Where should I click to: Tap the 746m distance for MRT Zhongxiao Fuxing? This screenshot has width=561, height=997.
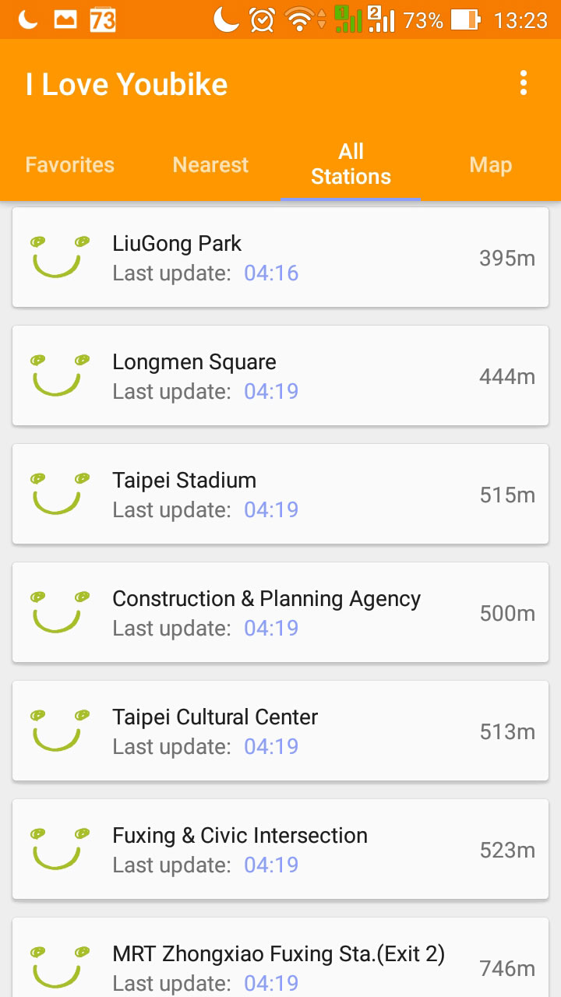[507, 969]
